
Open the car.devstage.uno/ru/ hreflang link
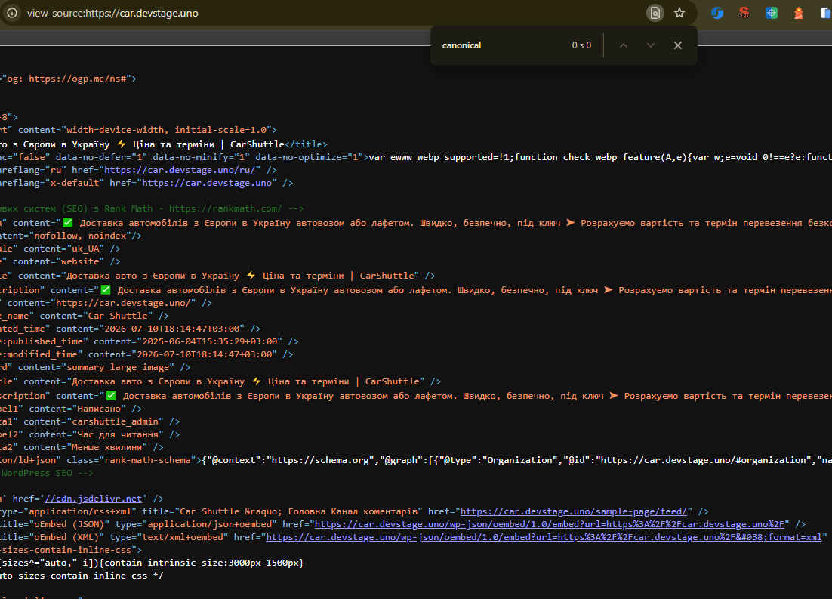click(x=180, y=170)
